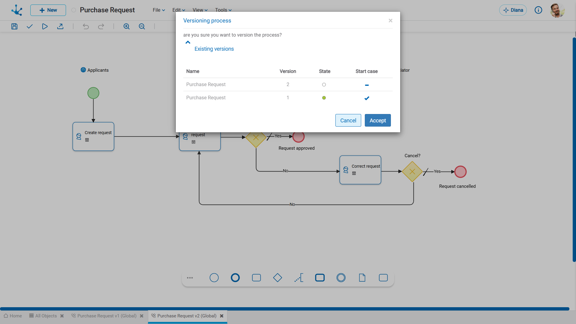Screen dimensions: 576x324
Task: Click the state circle next to title
Action: pos(73,10)
